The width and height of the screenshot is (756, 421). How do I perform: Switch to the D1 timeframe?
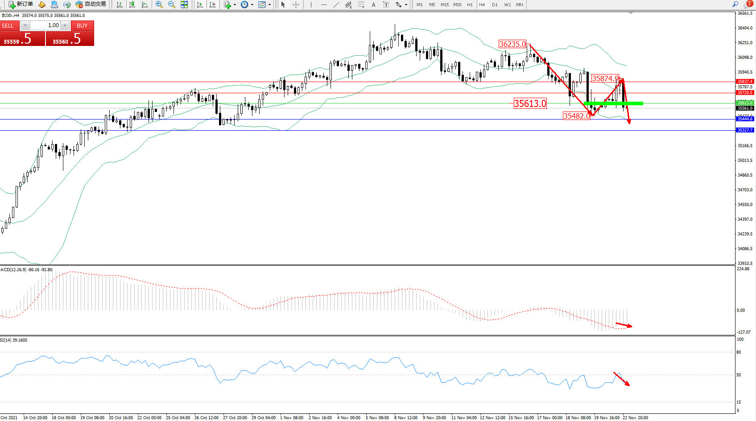click(x=495, y=4)
